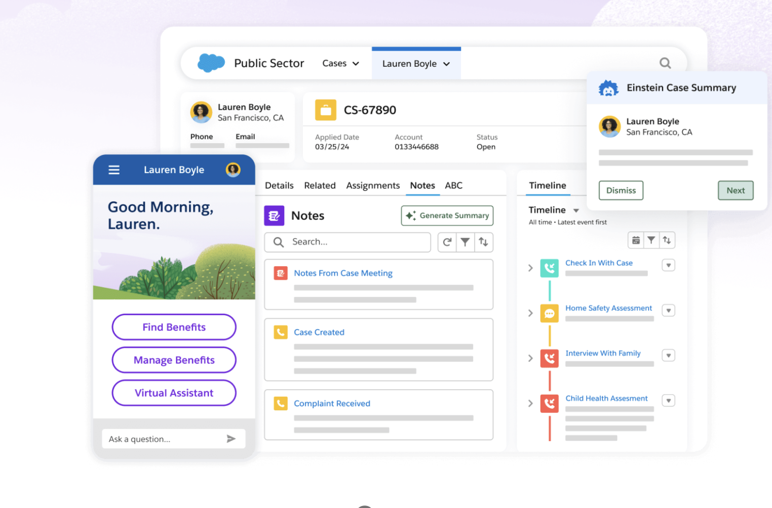The width and height of the screenshot is (772, 508).
Task: Open the Timeline heading dropdown arrow
Action: [x=576, y=210]
